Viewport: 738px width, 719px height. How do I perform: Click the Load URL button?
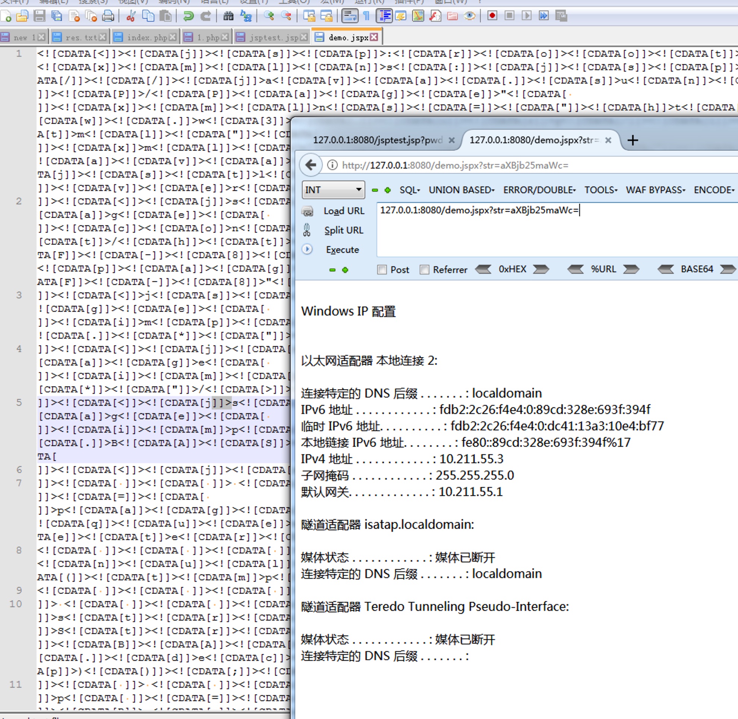344,211
